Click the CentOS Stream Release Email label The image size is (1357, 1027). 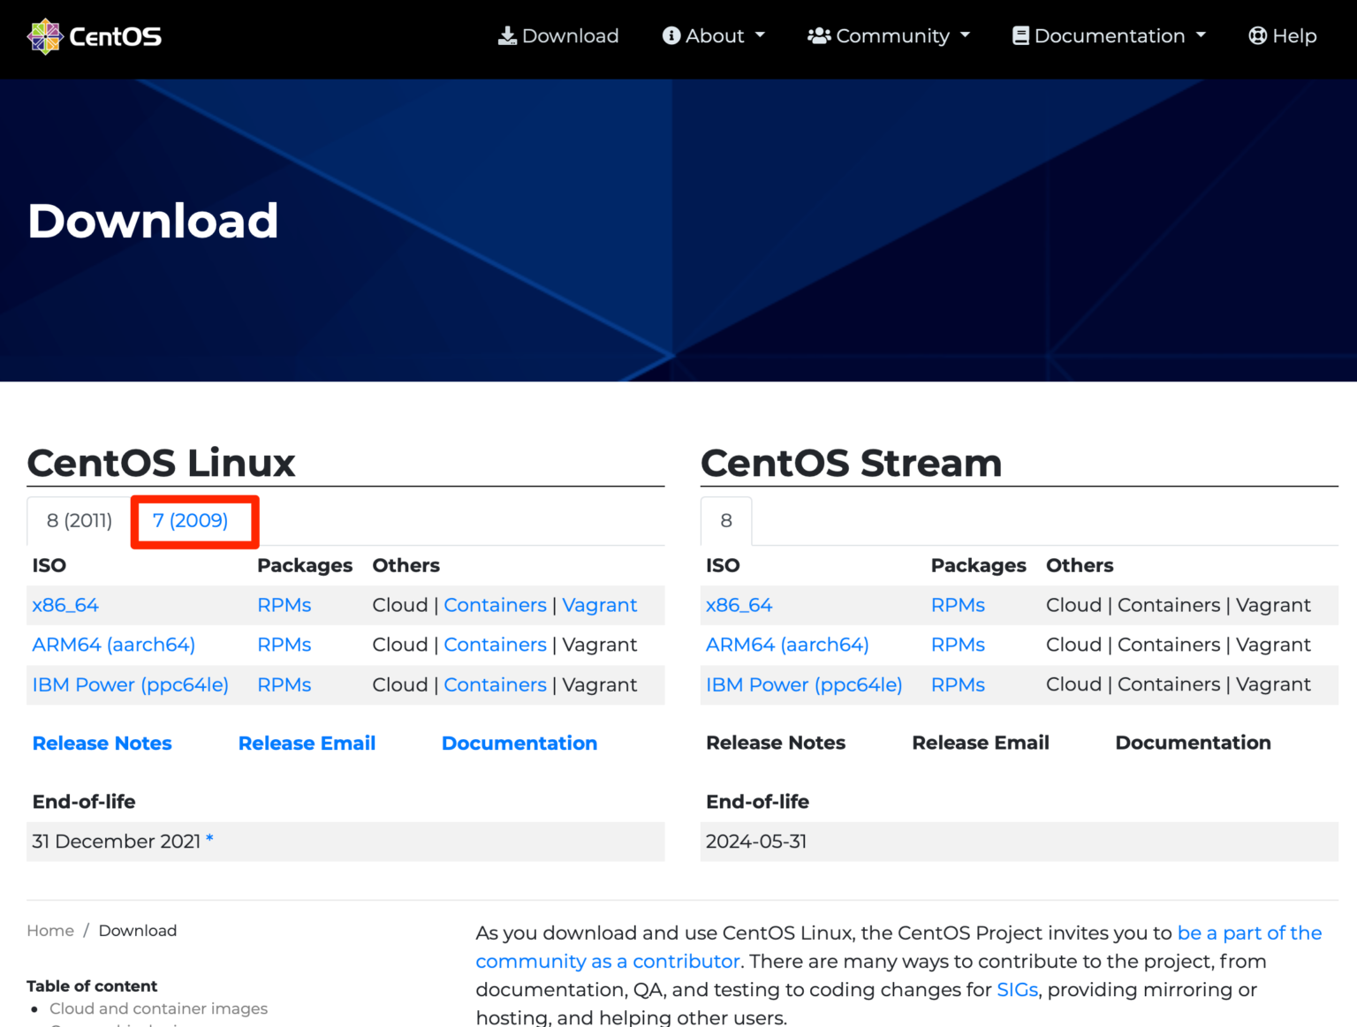point(981,744)
